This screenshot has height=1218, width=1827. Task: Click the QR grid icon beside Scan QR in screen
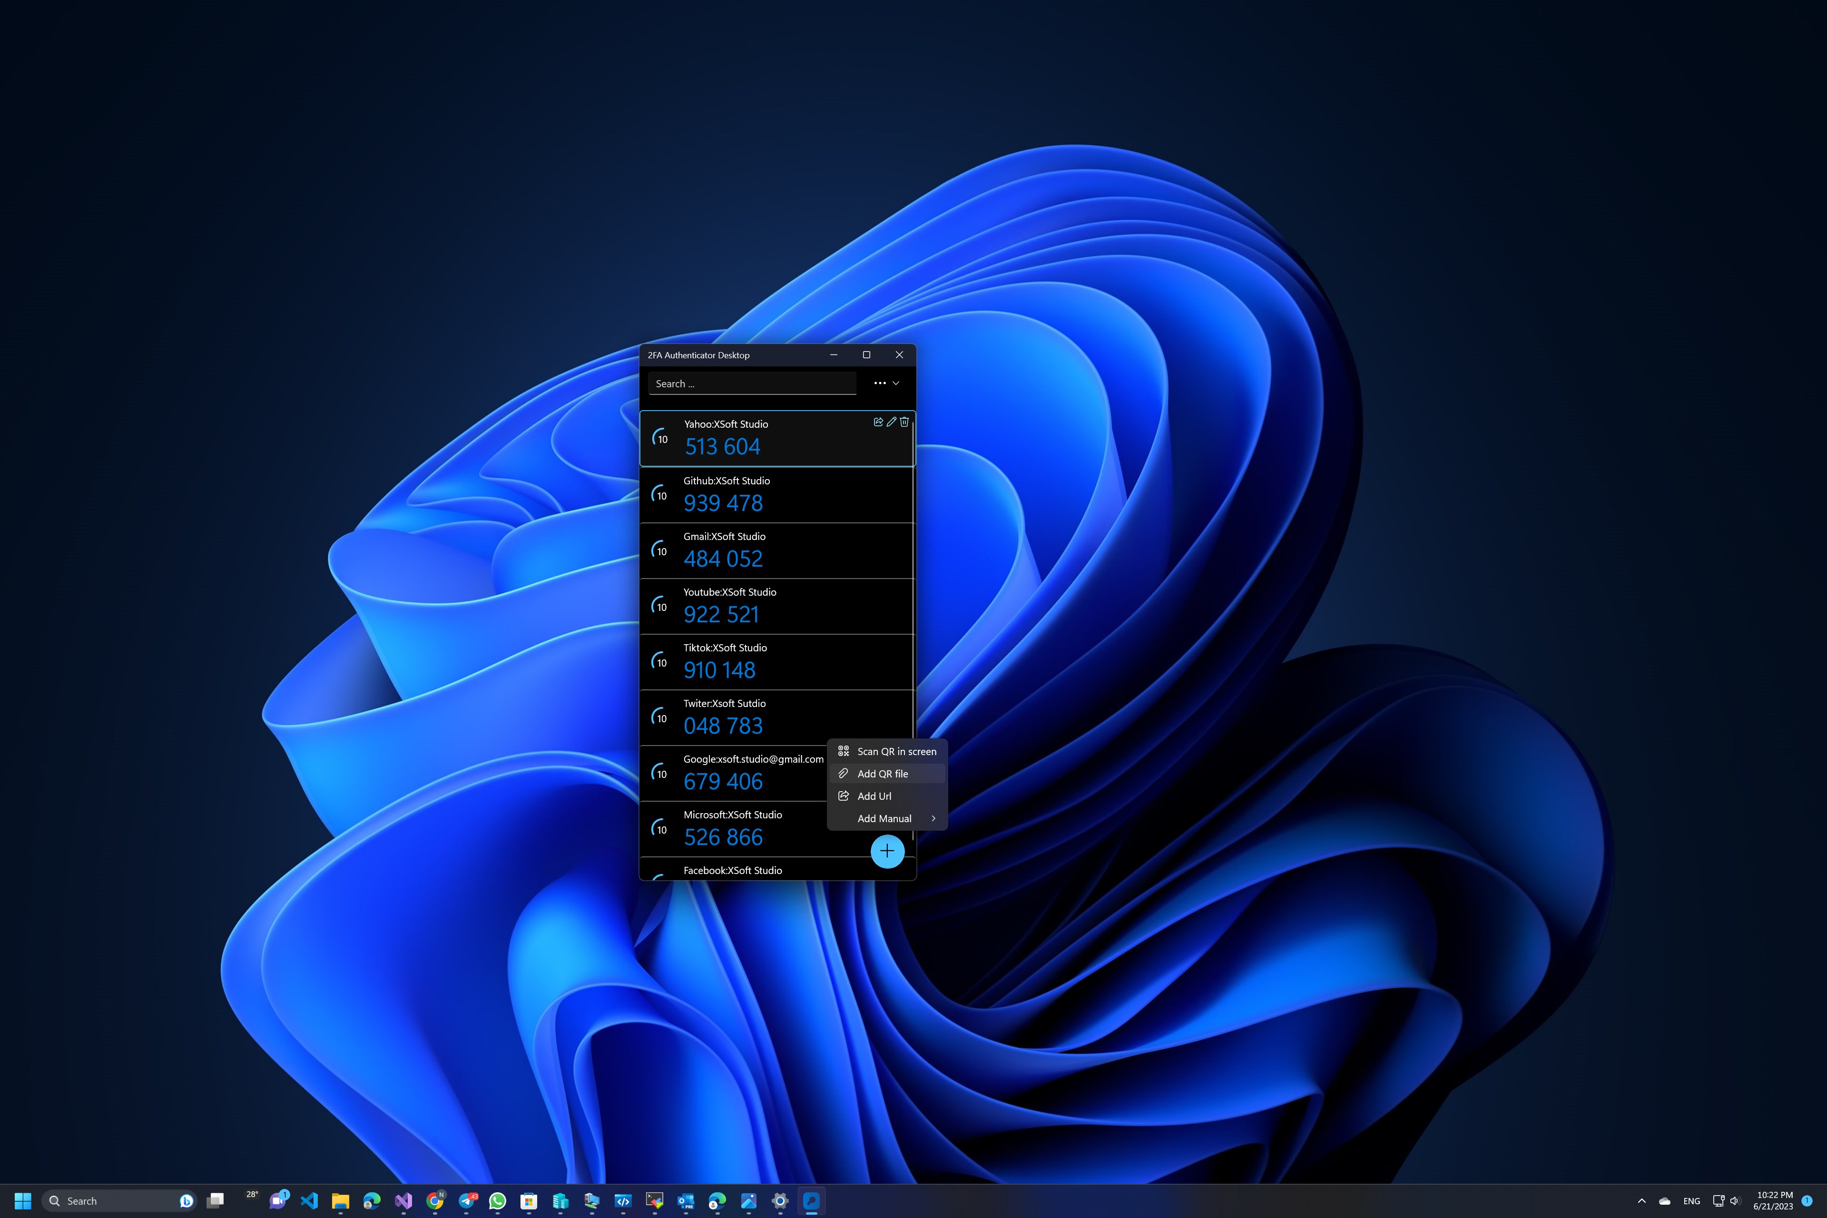click(843, 750)
